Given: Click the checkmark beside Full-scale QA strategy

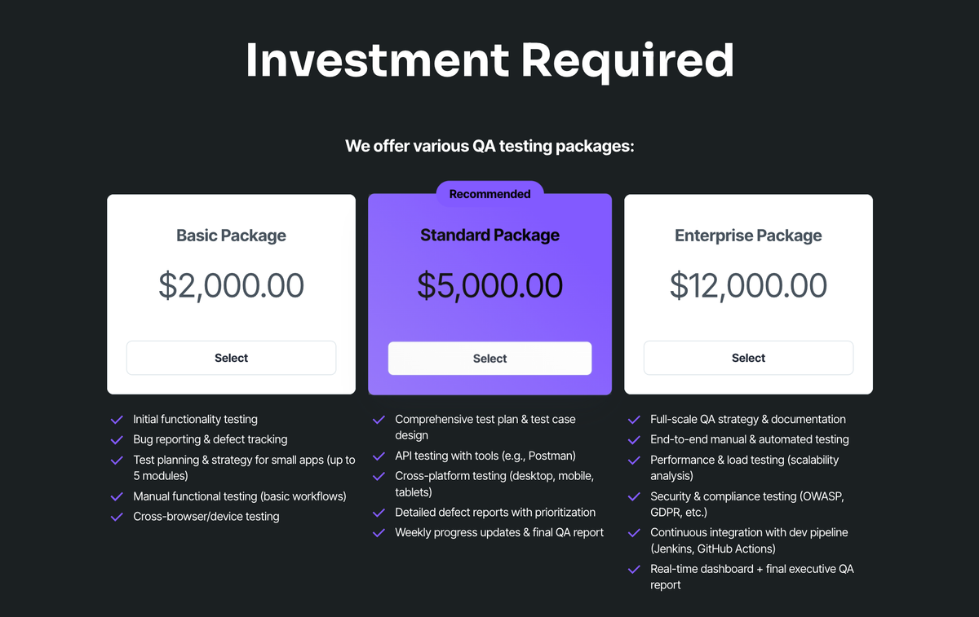Looking at the screenshot, I should pos(634,419).
